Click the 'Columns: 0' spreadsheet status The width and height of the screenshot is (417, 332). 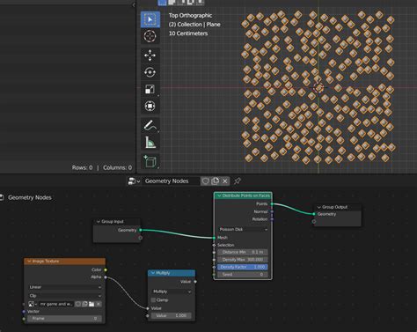click(x=117, y=167)
